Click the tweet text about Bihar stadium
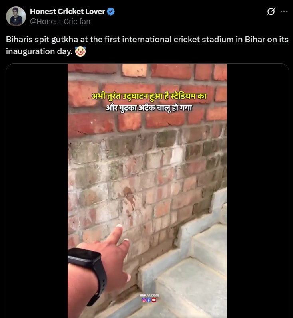The height and width of the screenshot is (318, 293). tap(147, 45)
